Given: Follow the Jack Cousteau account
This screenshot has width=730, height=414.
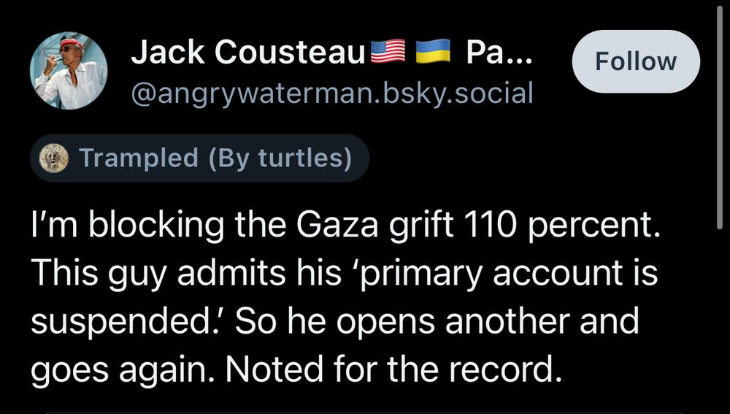Looking at the screenshot, I should (635, 61).
